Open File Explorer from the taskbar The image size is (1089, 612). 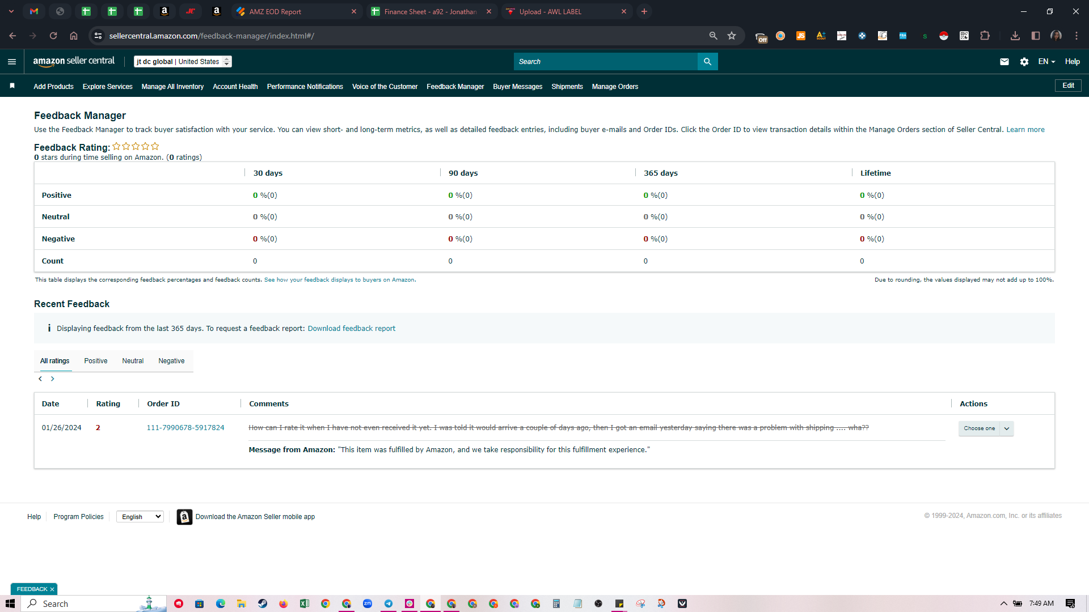(x=241, y=603)
